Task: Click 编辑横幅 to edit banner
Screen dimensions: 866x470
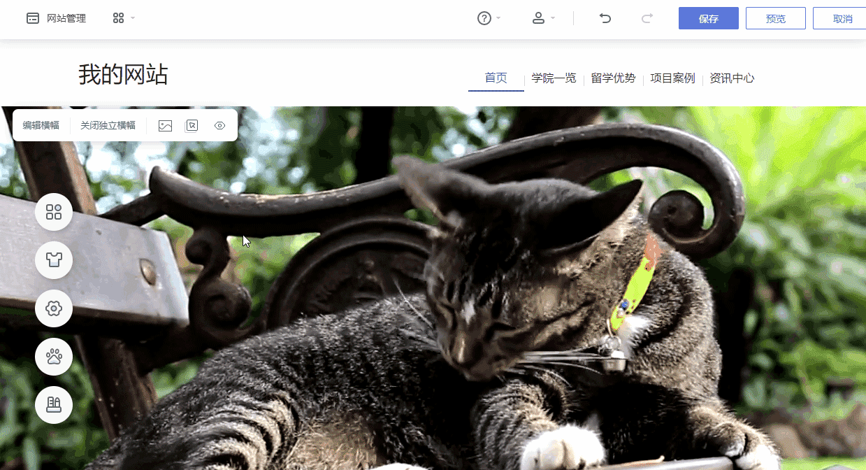Action: tap(41, 126)
